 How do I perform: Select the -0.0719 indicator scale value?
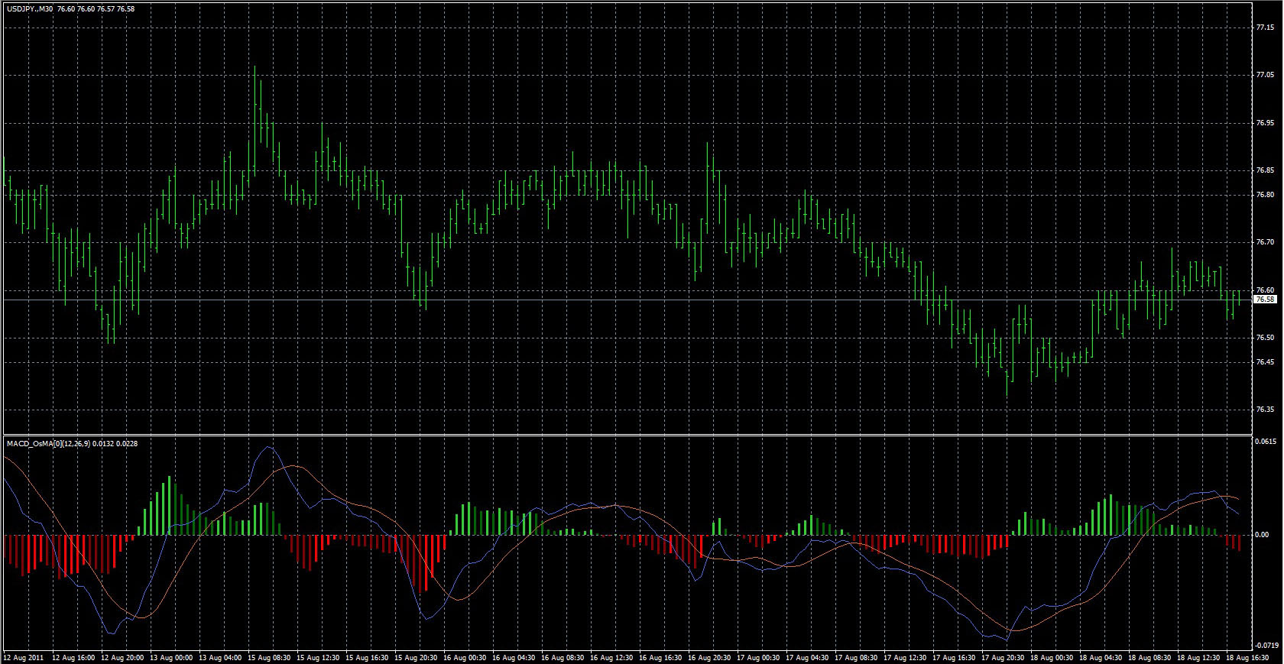(1266, 646)
